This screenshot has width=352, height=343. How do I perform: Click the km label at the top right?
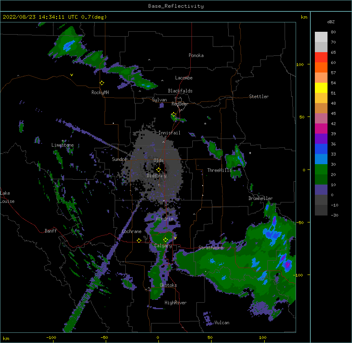tap(304, 17)
